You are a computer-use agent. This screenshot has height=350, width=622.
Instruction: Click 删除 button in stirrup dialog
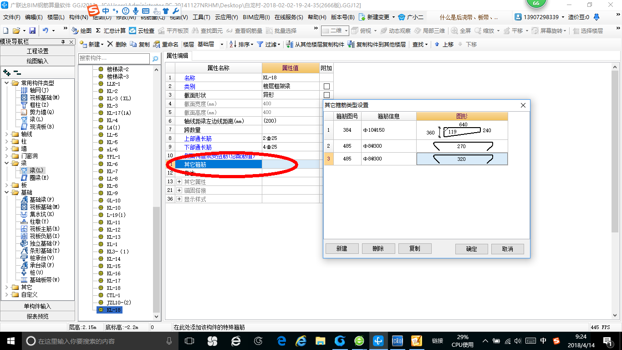[378, 249]
